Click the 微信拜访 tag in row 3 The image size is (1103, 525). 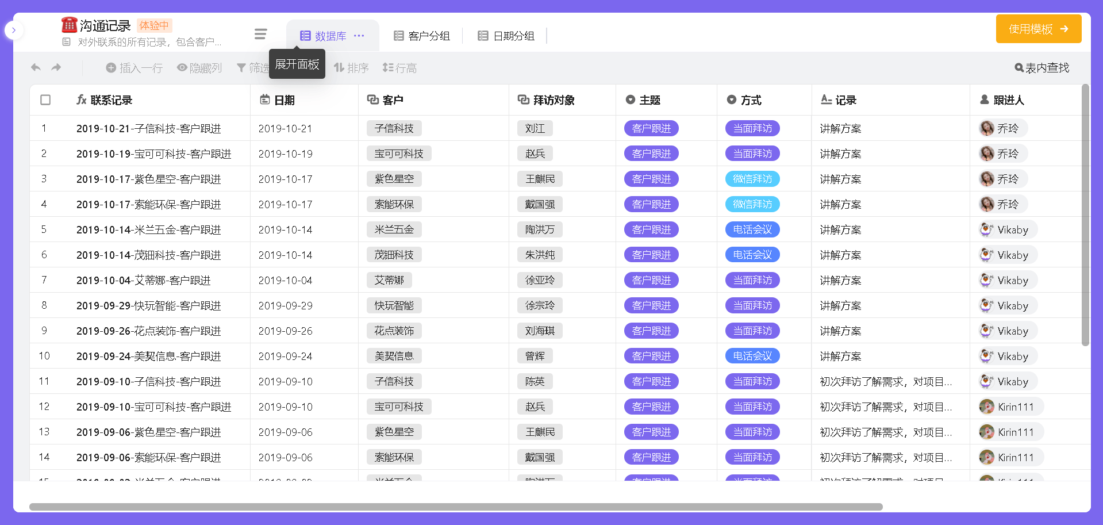pyautogui.click(x=752, y=179)
